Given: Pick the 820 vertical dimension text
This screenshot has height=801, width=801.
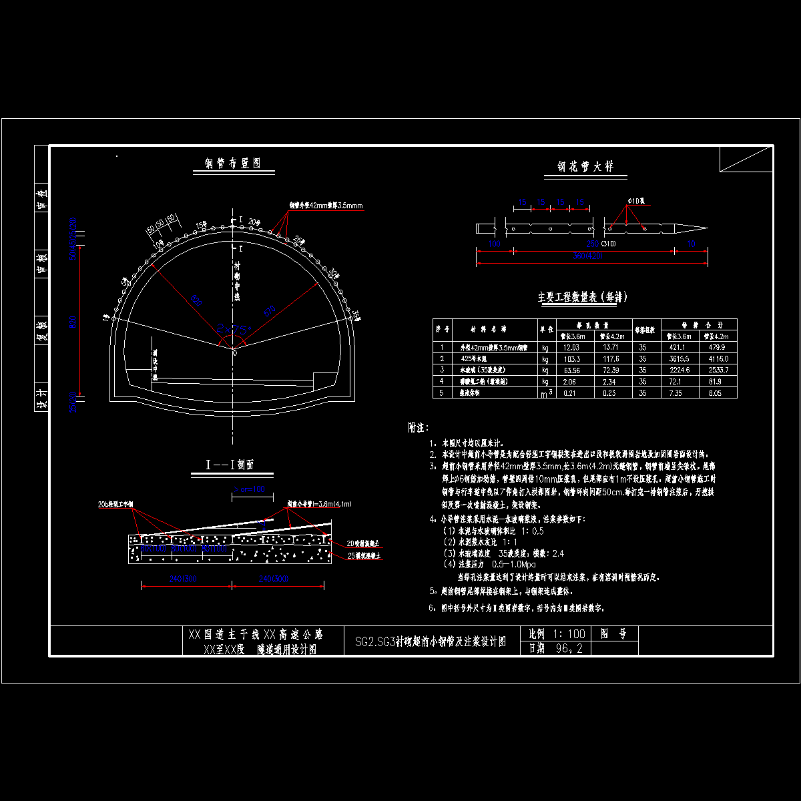Looking at the screenshot, I should coord(73,322).
